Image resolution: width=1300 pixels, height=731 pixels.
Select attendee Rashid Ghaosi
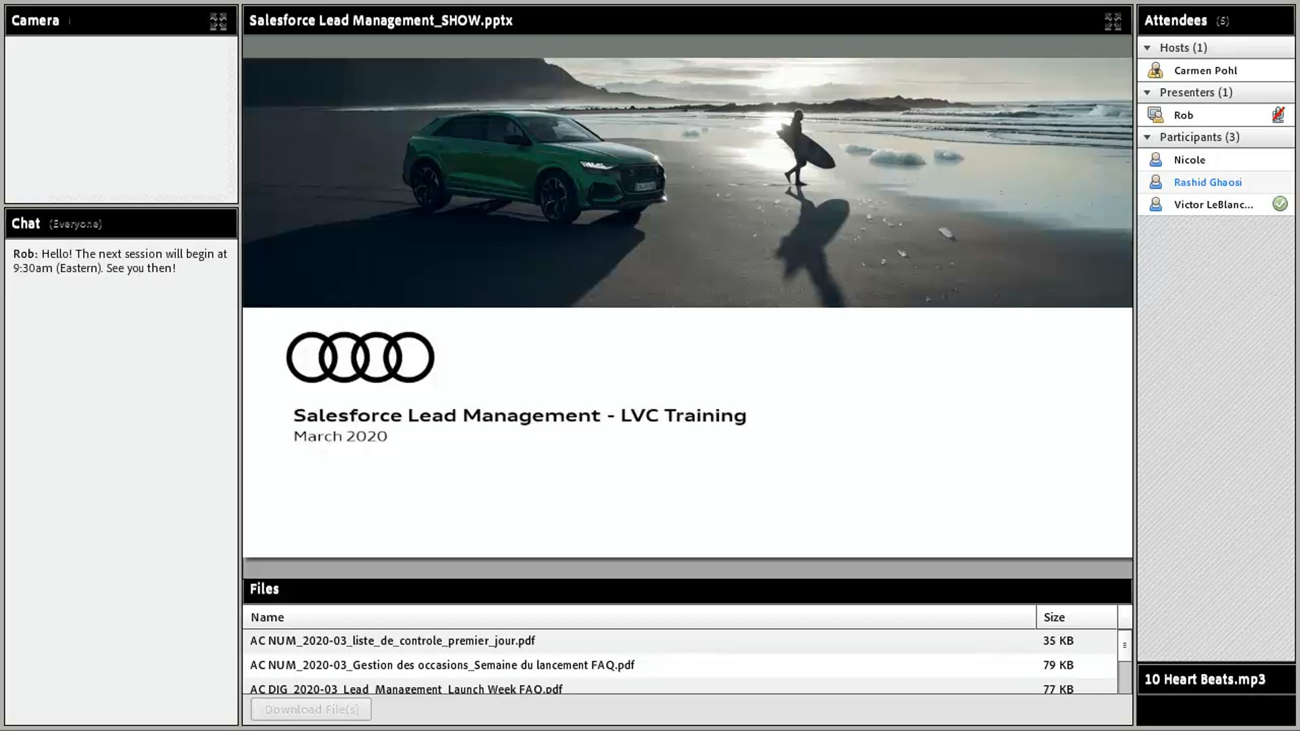click(x=1216, y=182)
